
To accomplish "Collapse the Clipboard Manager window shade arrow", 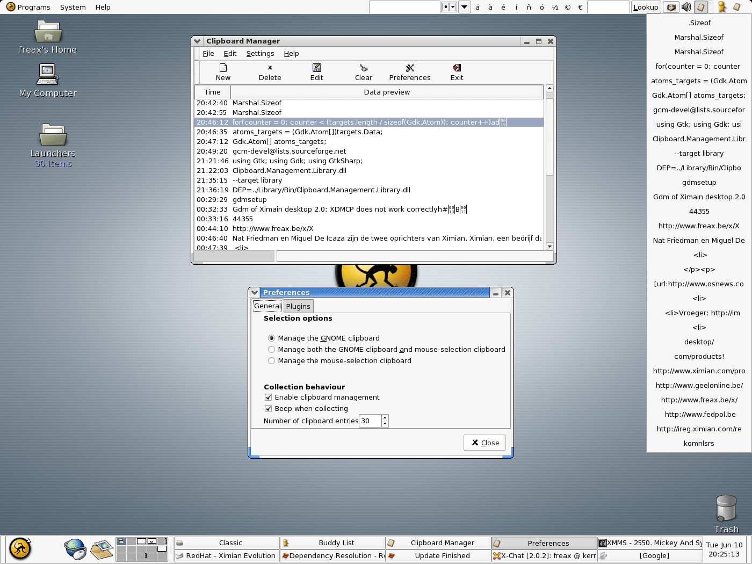I will click(197, 41).
